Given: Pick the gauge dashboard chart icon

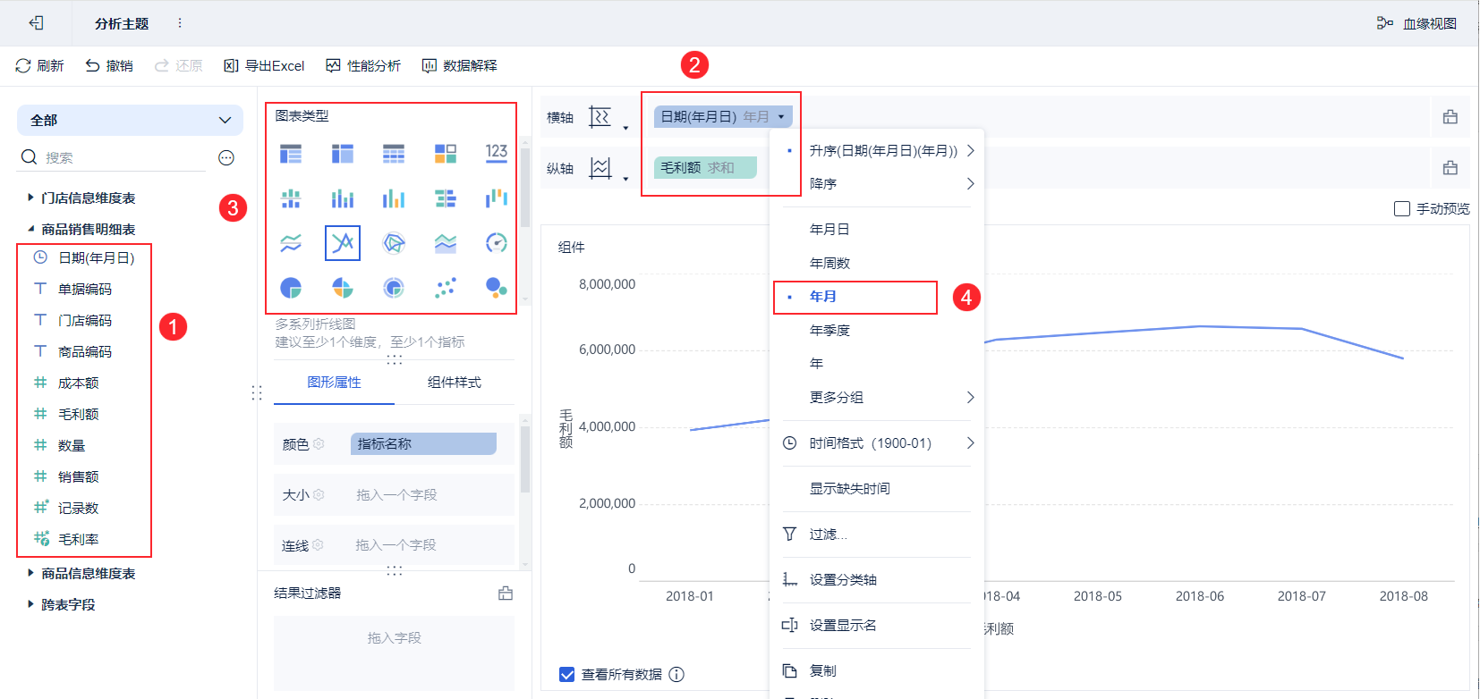Looking at the screenshot, I should [497, 243].
